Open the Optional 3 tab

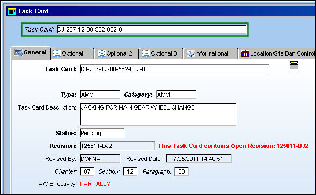(x=161, y=53)
